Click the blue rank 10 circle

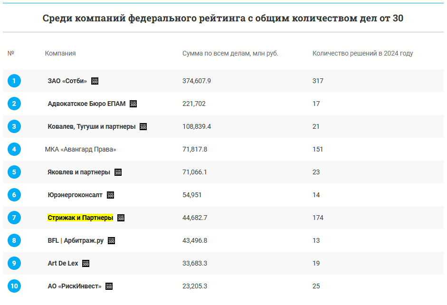coord(14,286)
